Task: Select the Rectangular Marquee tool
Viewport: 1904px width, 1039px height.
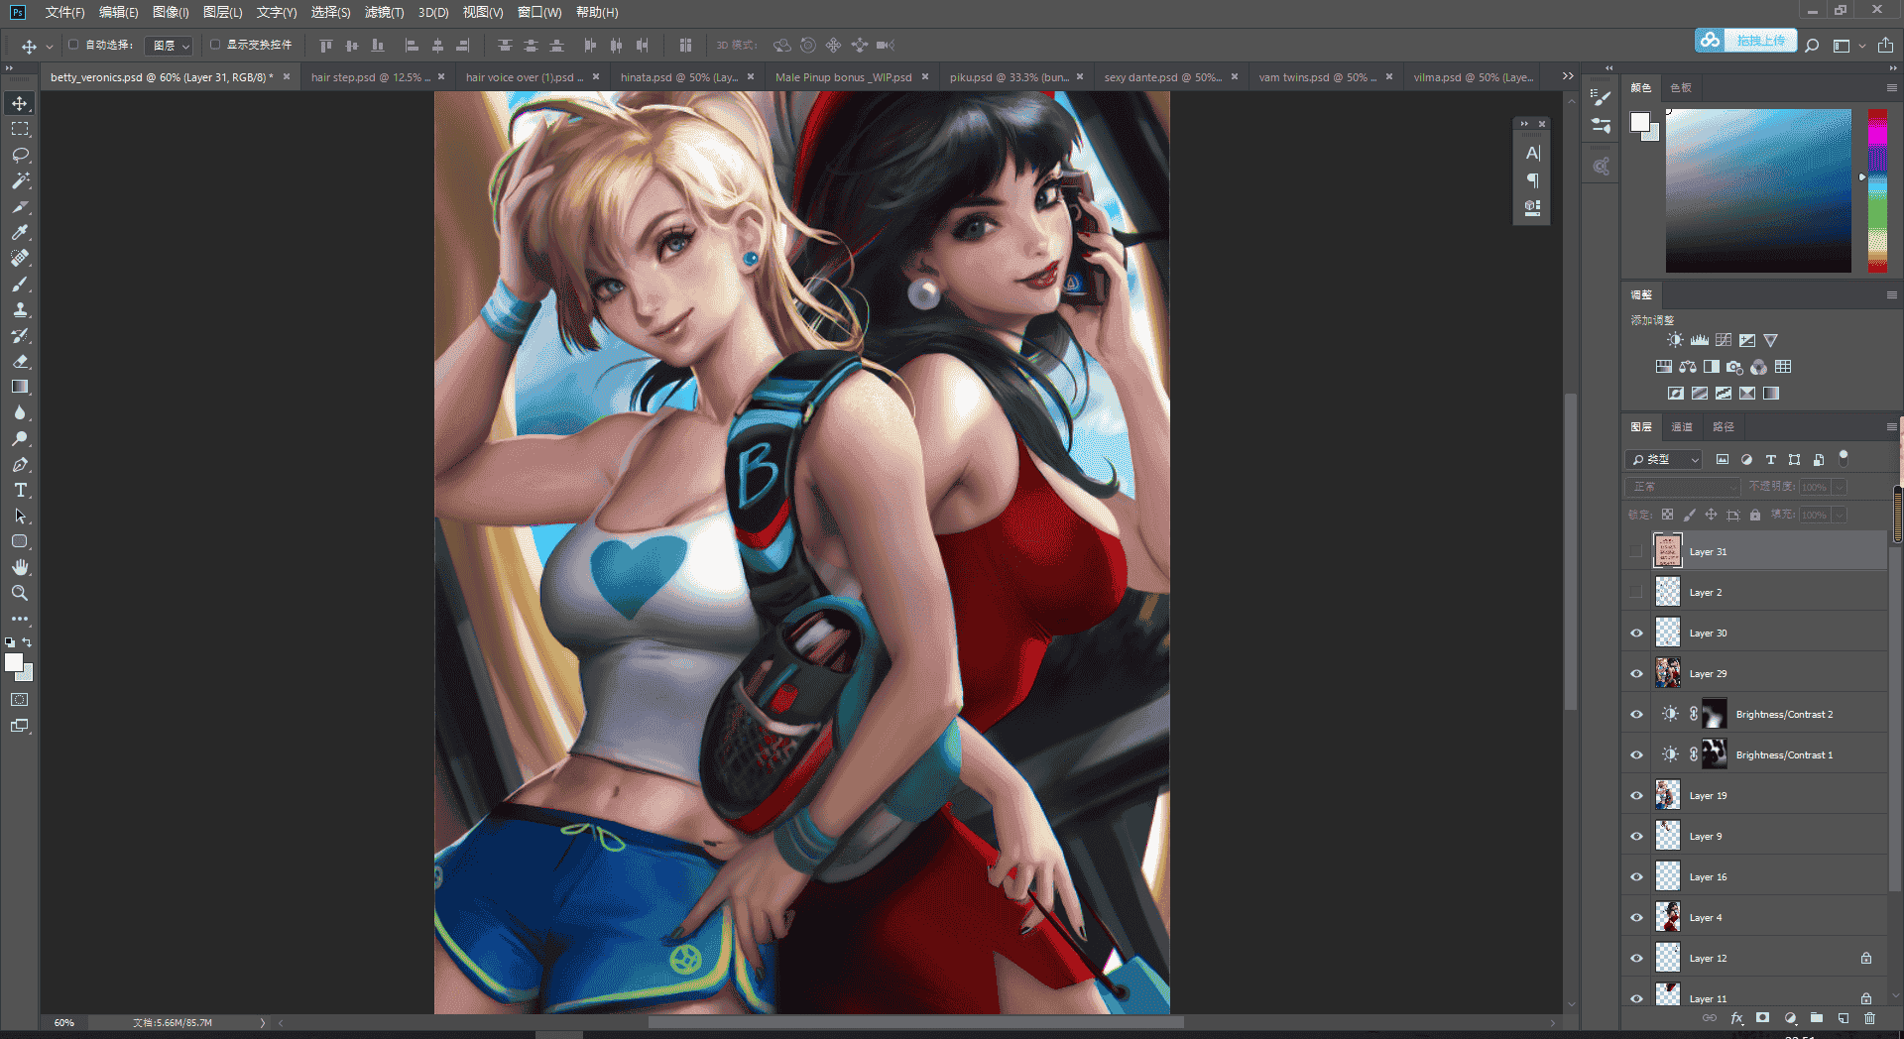Action: pyautogui.click(x=20, y=129)
